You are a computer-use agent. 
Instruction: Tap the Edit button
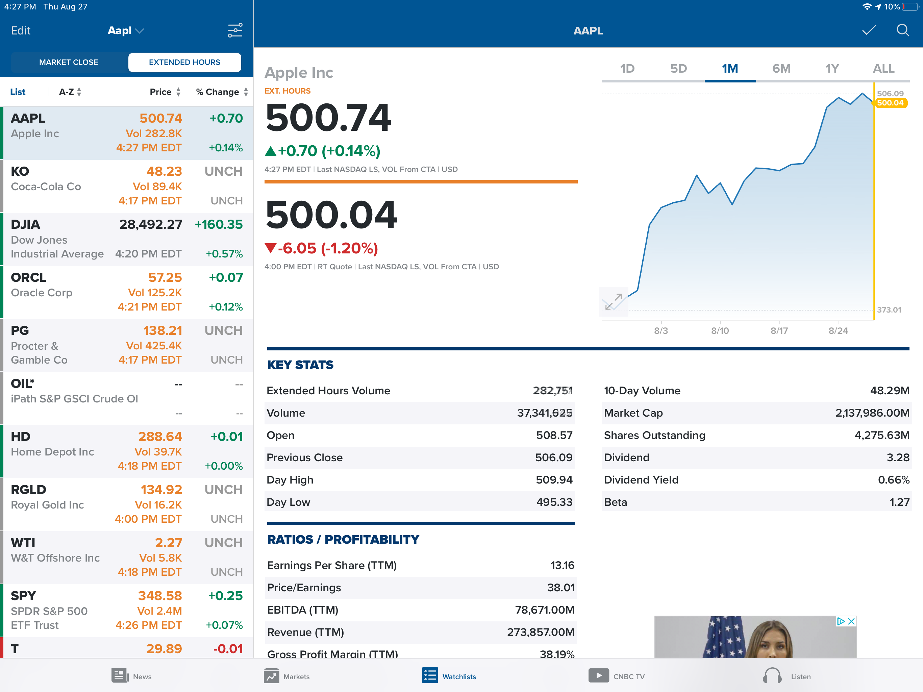(x=21, y=30)
